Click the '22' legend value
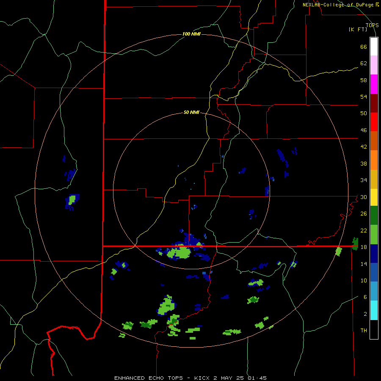Screen dimensions: 381x381 coord(364,231)
